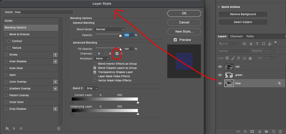
Task: Uncheck the Preview checkbox
Action: [x=175, y=40]
